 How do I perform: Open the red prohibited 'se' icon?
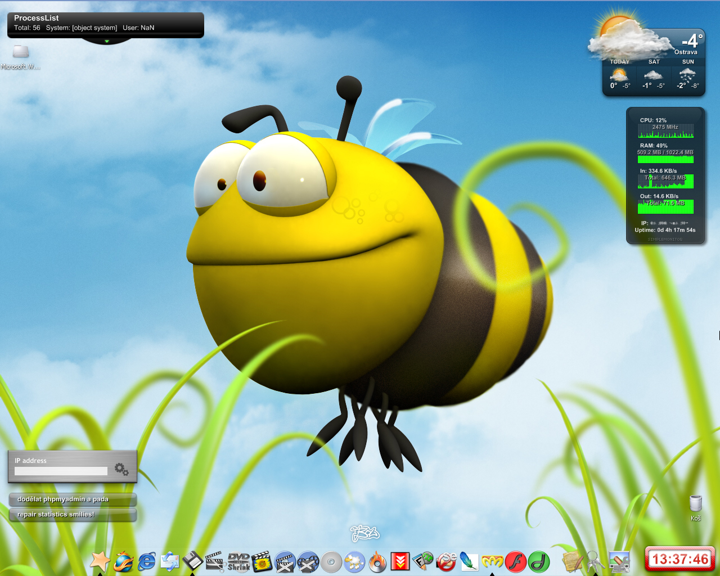click(446, 561)
